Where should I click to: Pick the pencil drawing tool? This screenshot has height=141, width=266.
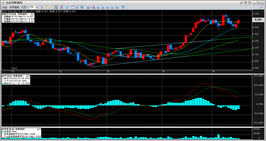[51, 7]
